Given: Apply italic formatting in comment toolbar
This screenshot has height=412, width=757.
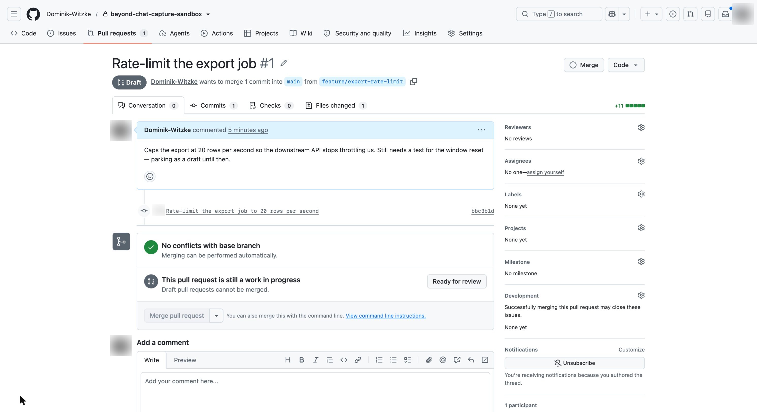Looking at the screenshot, I should tap(316, 360).
